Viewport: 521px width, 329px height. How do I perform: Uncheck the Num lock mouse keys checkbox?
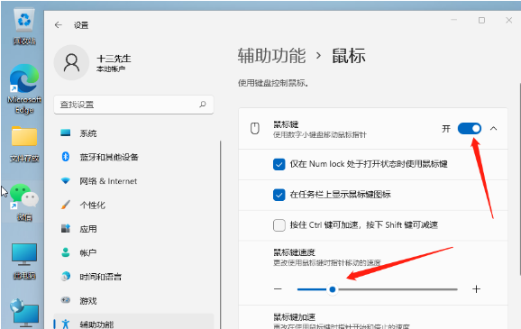click(x=279, y=164)
